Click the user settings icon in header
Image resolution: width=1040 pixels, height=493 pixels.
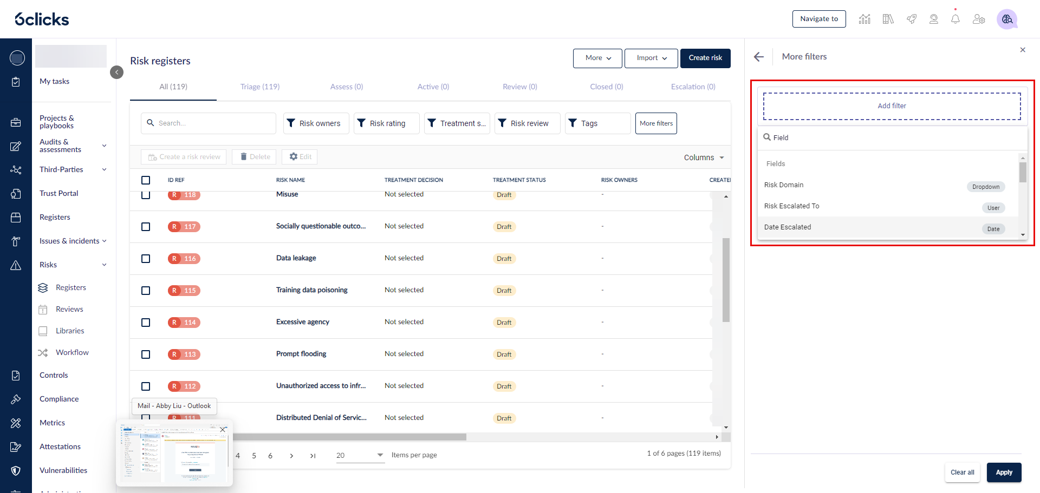pos(978,19)
